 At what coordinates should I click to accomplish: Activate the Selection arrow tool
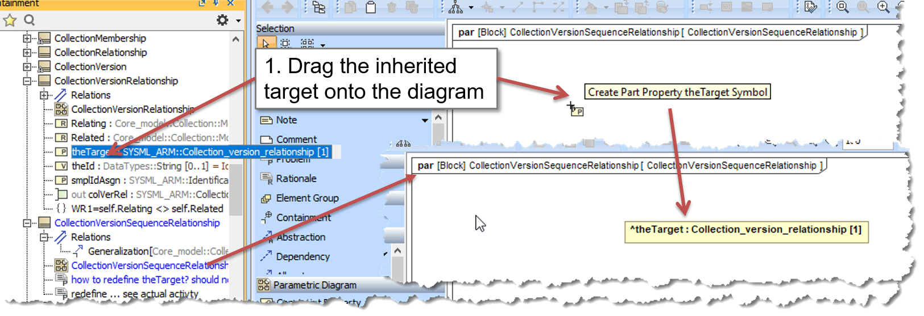266,44
